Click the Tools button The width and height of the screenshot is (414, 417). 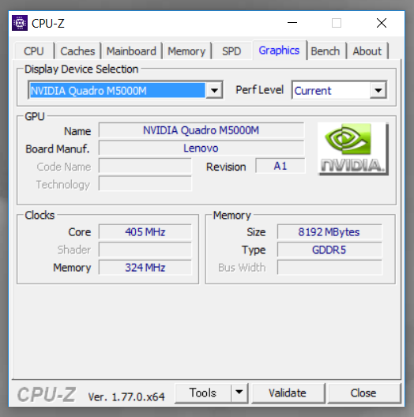click(x=203, y=393)
